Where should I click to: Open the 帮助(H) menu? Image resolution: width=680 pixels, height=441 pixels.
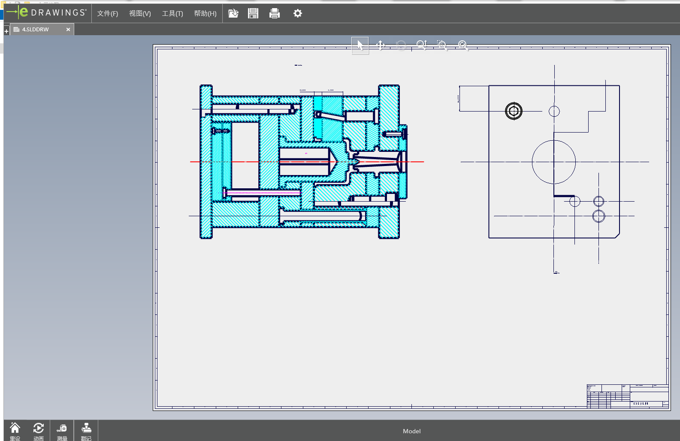(x=205, y=14)
